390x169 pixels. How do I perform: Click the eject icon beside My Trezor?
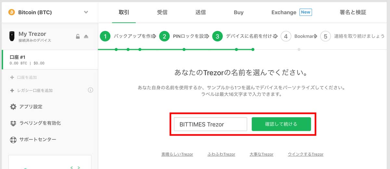86,37
